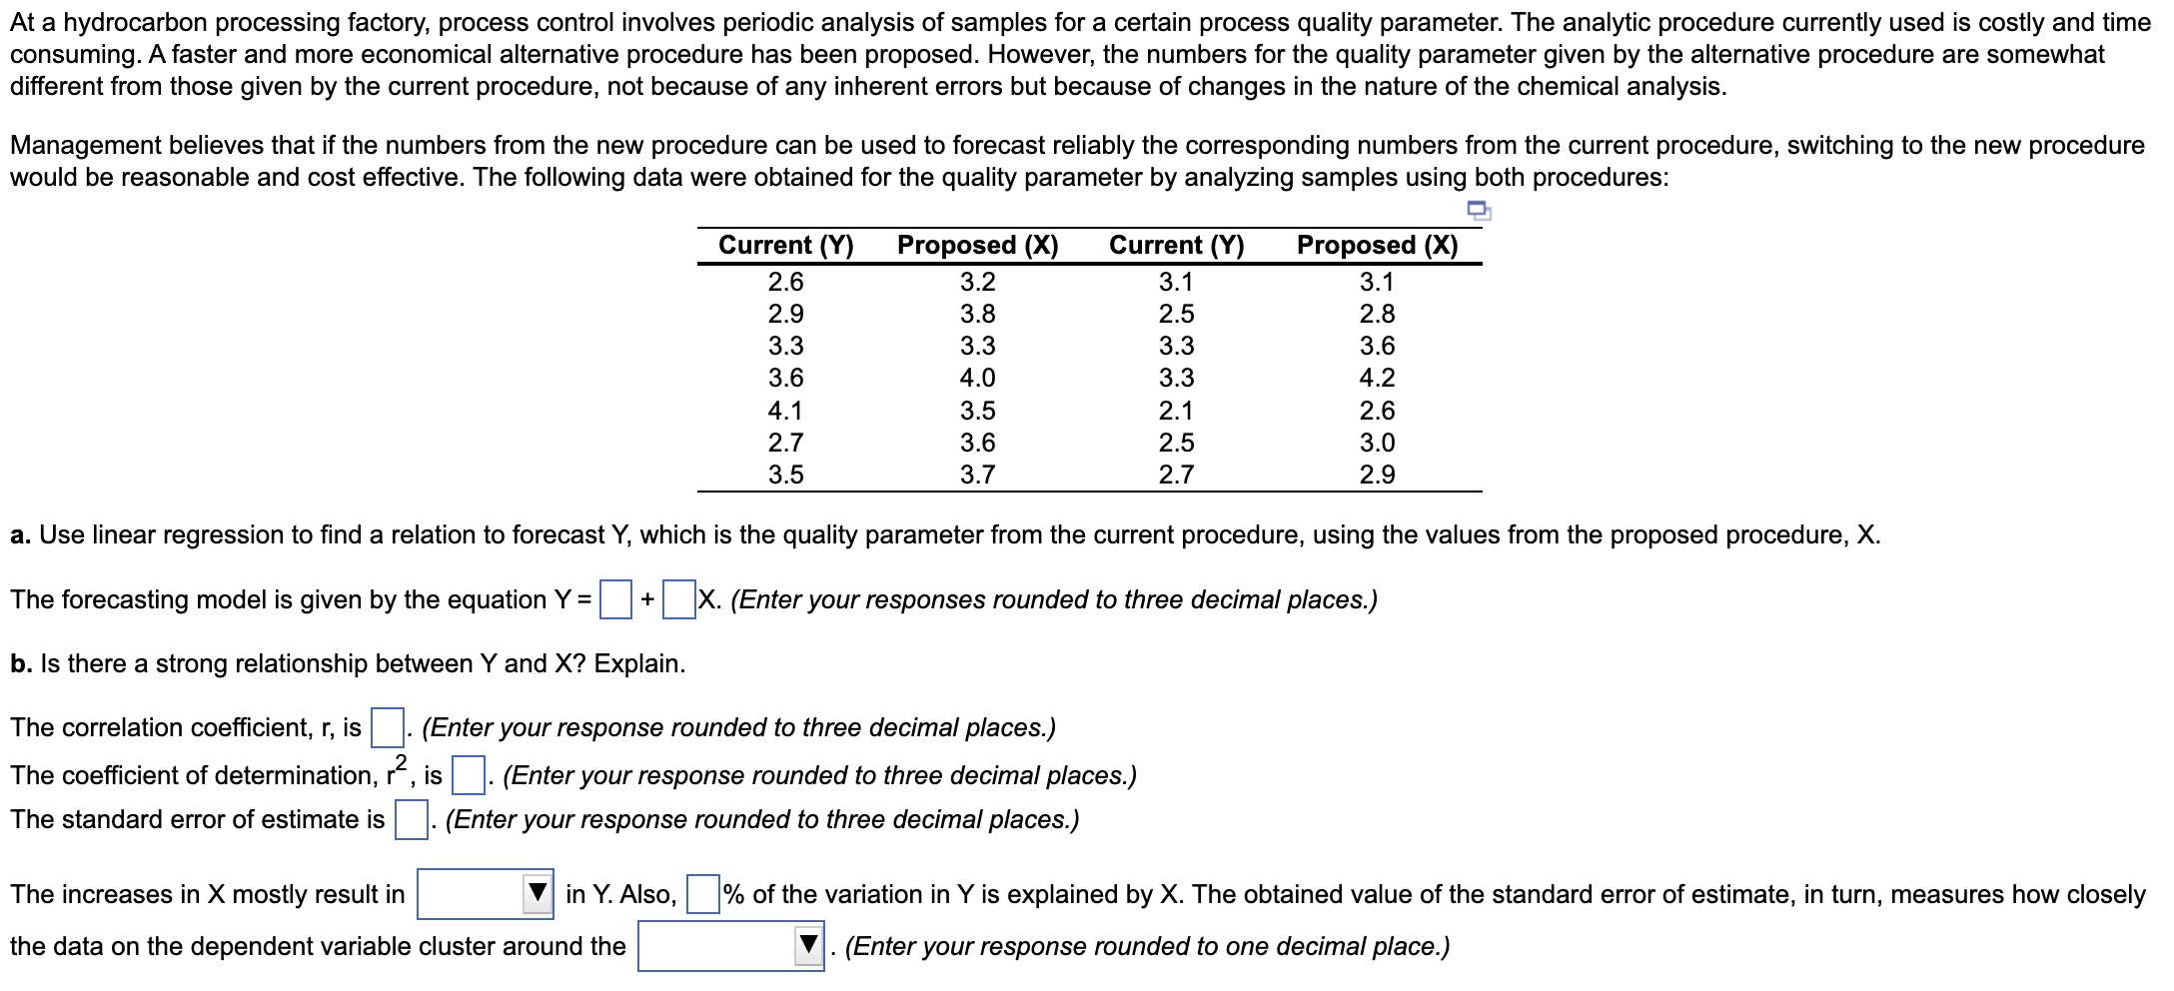Image resolution: width=2174 pixels, height=991 pixels.
Task: Open the dropdown after 'The increases in X mostly result in'
Action: pyautogui.click(x=486, y=895)
